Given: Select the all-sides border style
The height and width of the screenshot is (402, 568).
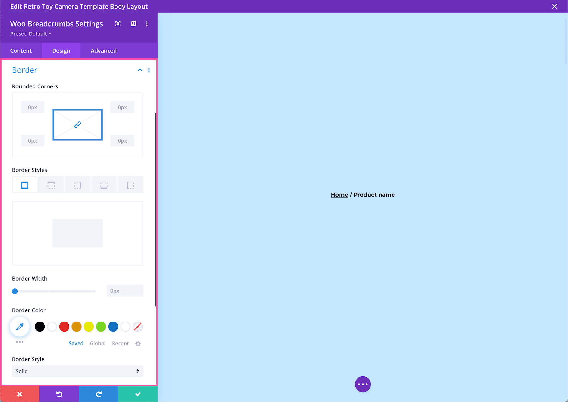Looking at the screenshot, I should [x=24, y=185].
